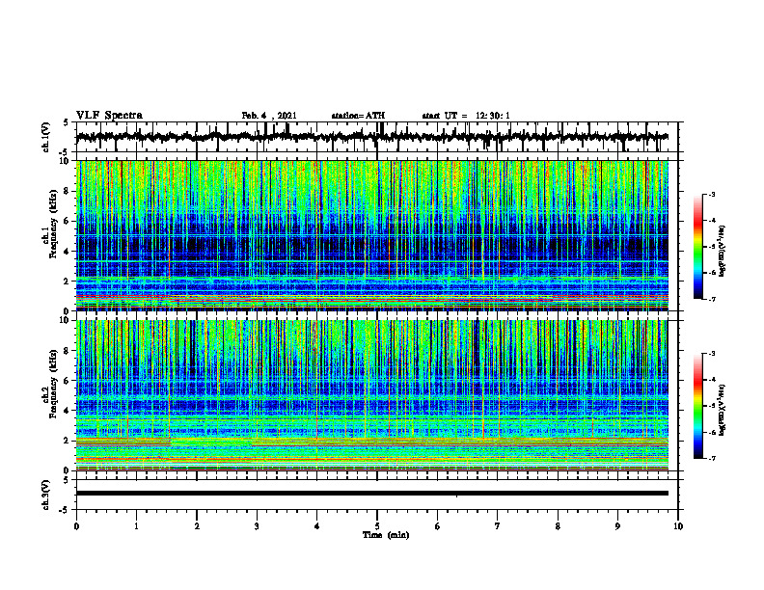The height and width of the screenshot is (590, 764).
Task: Click time axis tick label "4"
Action: coord(317,526)
